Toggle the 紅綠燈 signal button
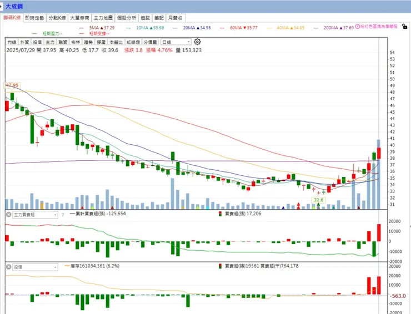The height and width of the screenshot is (314, 411). point(133,42)
